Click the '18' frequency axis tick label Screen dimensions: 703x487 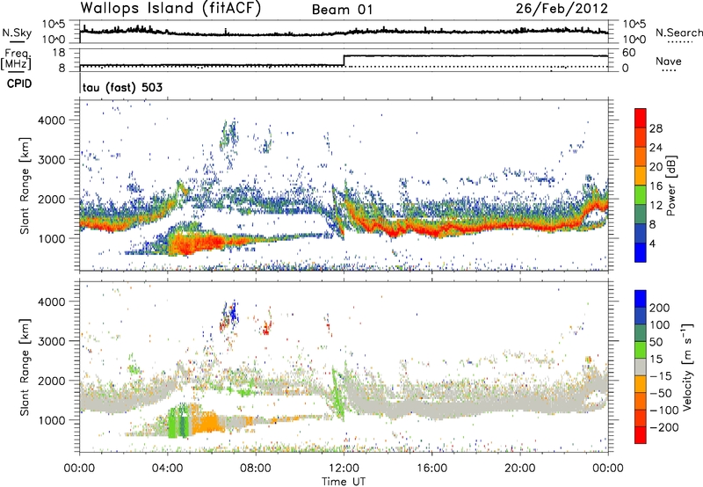click(x=60, y=53)
